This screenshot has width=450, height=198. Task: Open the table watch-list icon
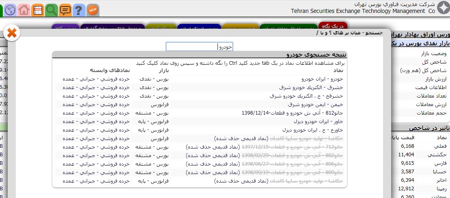click(38, 10)
